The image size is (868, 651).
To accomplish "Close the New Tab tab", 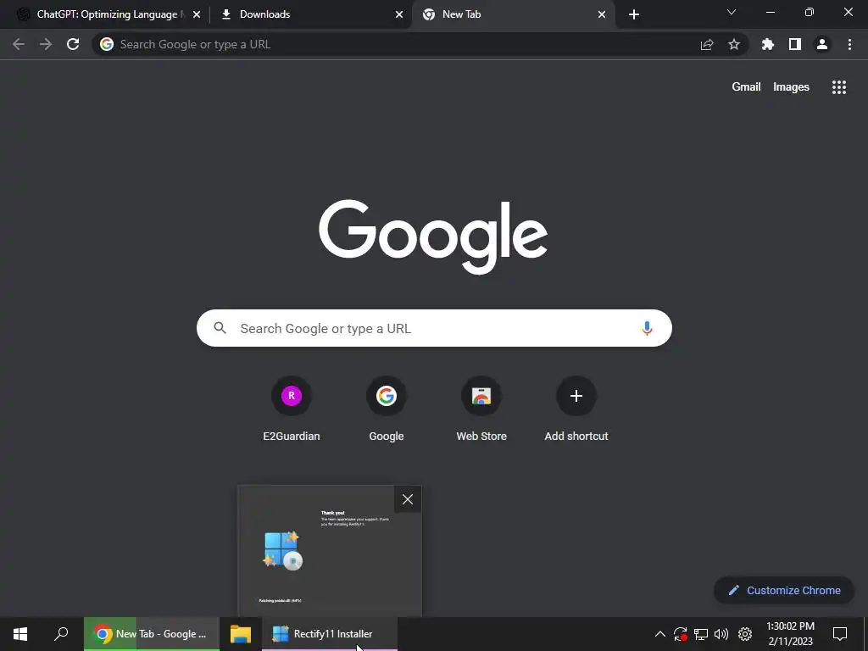I will tap(602, 15).
